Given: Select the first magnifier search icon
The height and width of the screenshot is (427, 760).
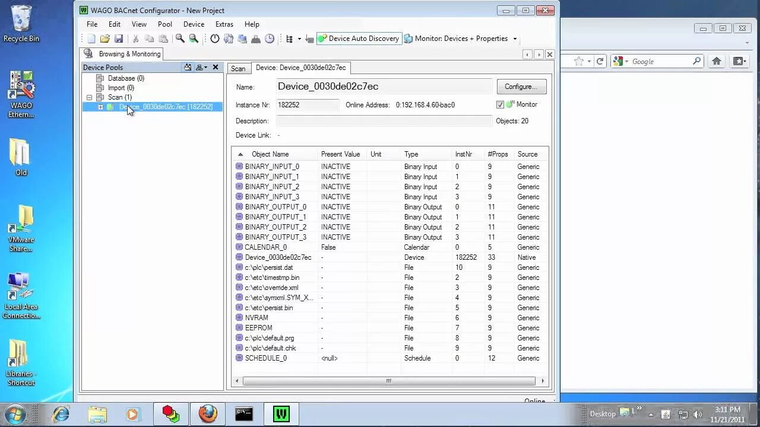Looking at the screenshot, I should pyautogui.click(x=180, y=39).
